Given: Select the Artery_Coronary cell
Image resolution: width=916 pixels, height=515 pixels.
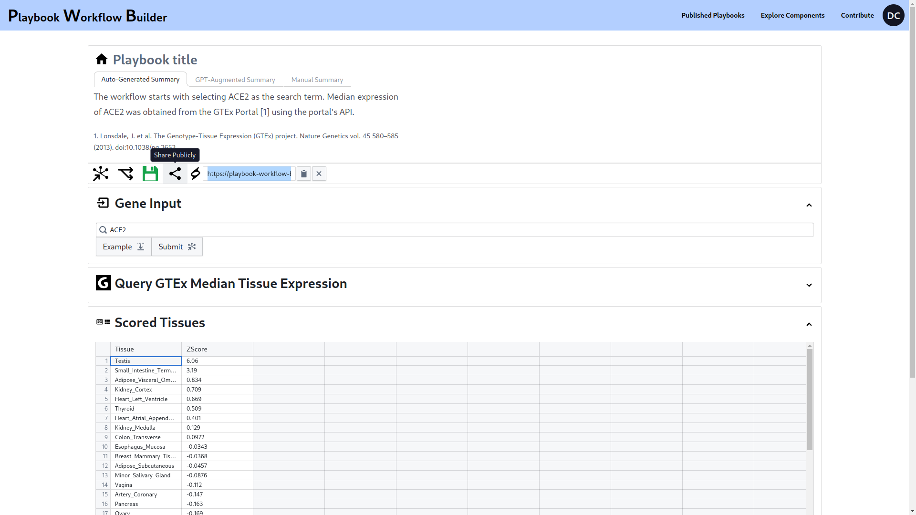Looking at the screenshot, I should click(146, 494).
